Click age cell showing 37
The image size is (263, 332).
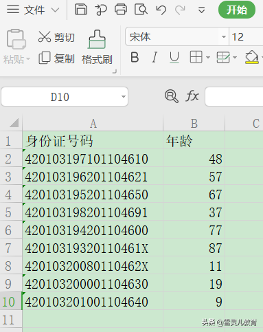click(194, 212)
